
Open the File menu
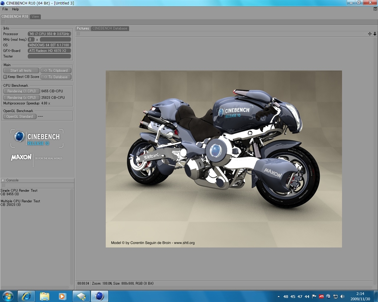click(x=5, y=9)
